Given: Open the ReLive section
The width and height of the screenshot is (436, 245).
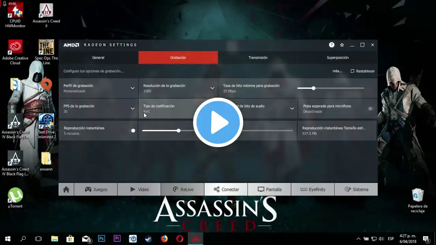Looking at the screenshot, I should tap(182, 190).
